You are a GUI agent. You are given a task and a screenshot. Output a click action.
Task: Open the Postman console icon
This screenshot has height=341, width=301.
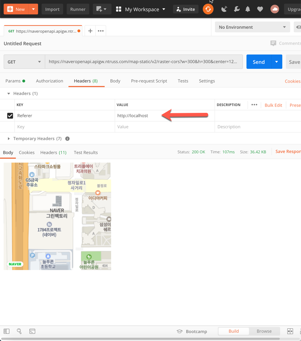(x=32, y=331)
